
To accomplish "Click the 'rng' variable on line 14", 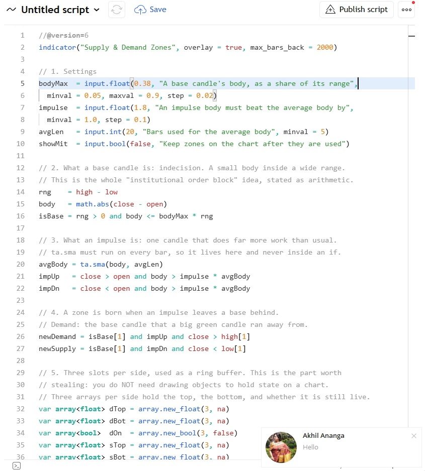I will [x=45, y=192].
